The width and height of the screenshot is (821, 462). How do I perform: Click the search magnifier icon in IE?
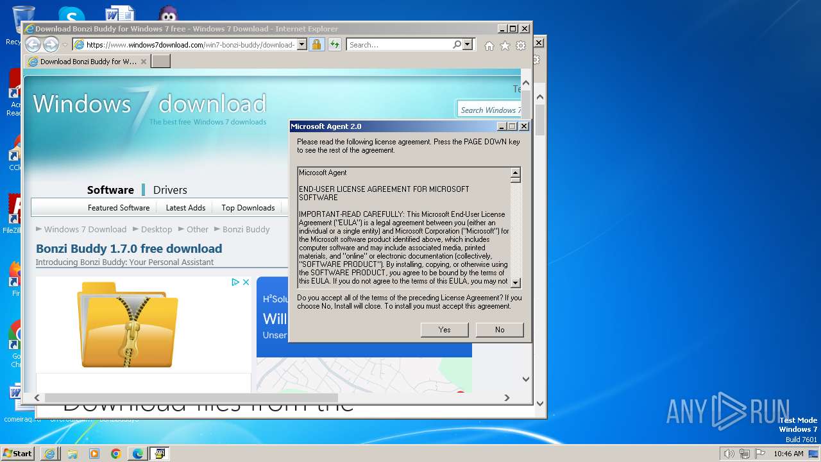[x=457, y=44]
